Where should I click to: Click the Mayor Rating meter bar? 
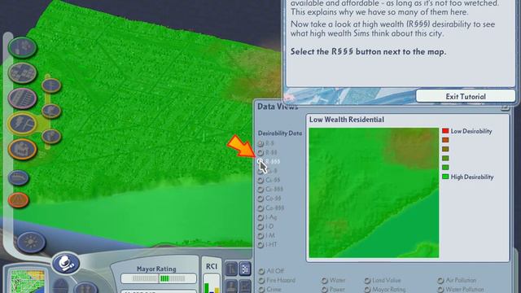pos(159,278)
